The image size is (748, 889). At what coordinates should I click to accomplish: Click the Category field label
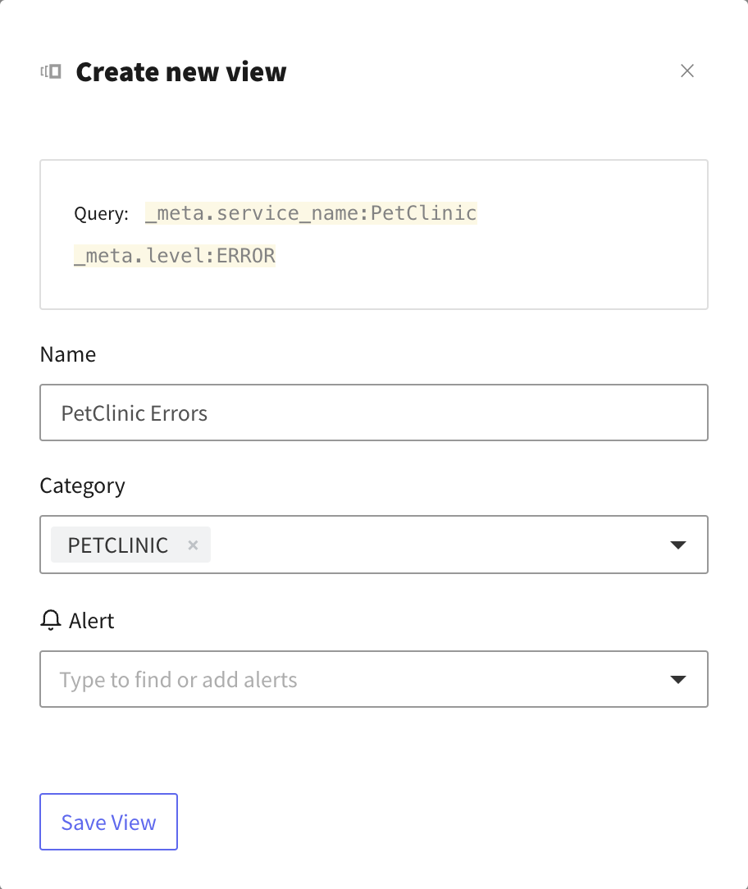[x=82, y=486]
